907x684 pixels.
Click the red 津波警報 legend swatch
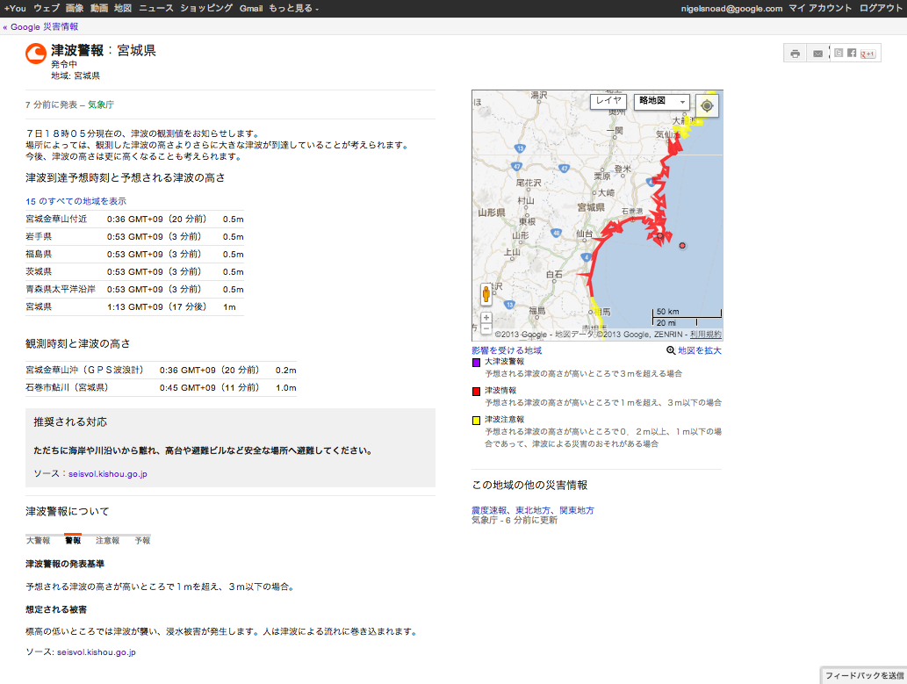[x=476, y=390]
